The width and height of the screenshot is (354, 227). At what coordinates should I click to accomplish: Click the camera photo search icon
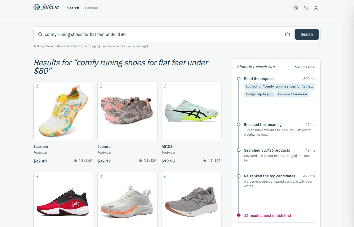coord(287,34)
